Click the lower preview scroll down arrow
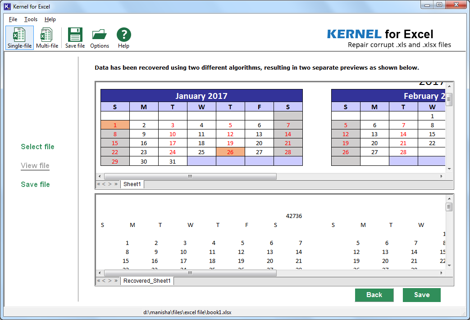The width and height of the screenshot is (470, 320). [x=449, y=265]
